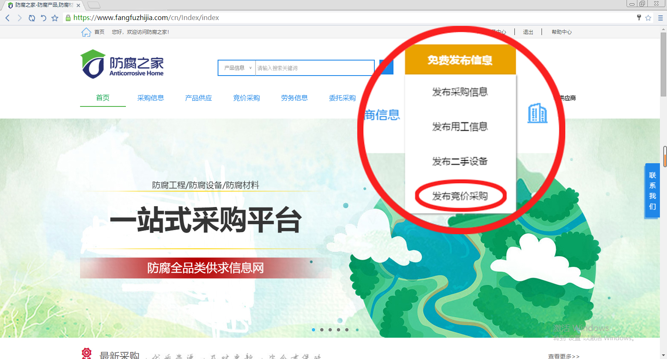
Task: Expand the 产品信息 search category dropdown
Action: [x=237, y=68]
